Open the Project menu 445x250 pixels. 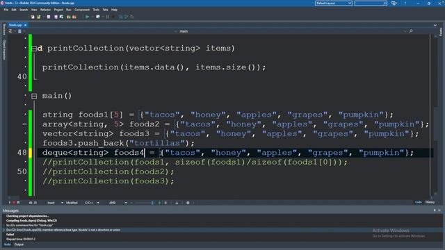(x=58, y=10)
